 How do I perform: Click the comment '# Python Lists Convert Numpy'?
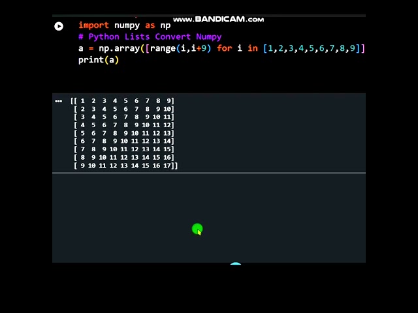150,37
